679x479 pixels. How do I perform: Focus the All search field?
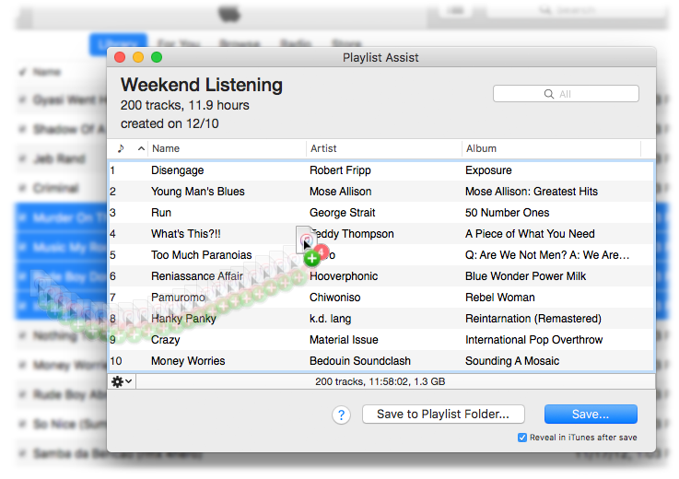coord(566,94)
